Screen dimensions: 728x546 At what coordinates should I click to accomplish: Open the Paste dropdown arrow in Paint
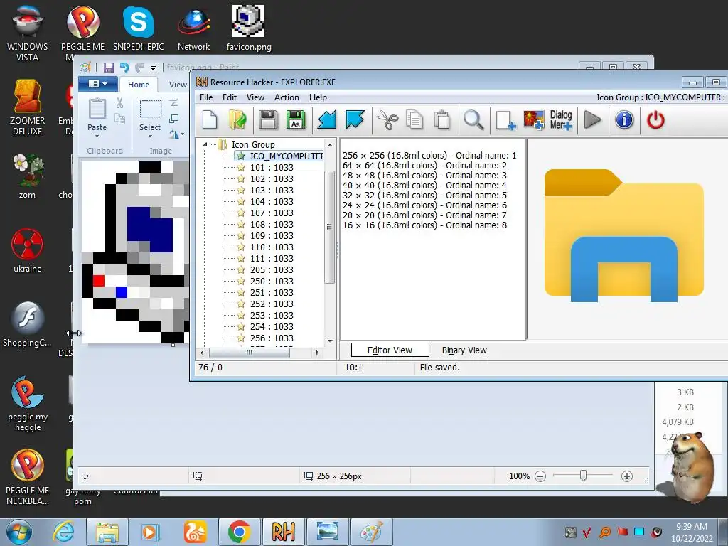point(97,136)
